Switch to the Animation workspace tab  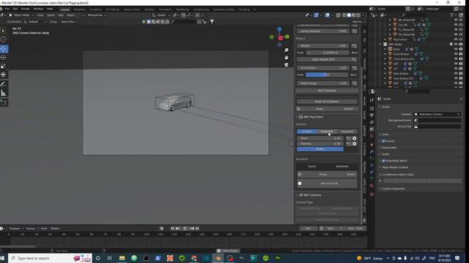tap(165, 9)
